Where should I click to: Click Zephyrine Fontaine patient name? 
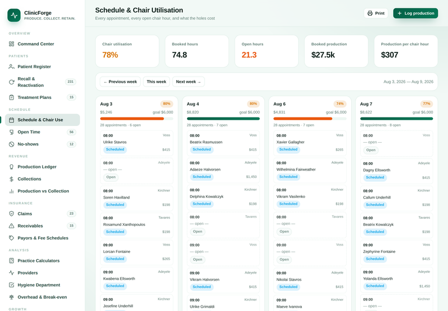click(x=379, y=252)
